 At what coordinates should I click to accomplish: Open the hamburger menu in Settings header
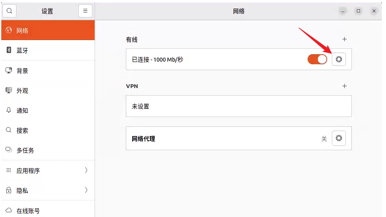click(x=85, y=11)
